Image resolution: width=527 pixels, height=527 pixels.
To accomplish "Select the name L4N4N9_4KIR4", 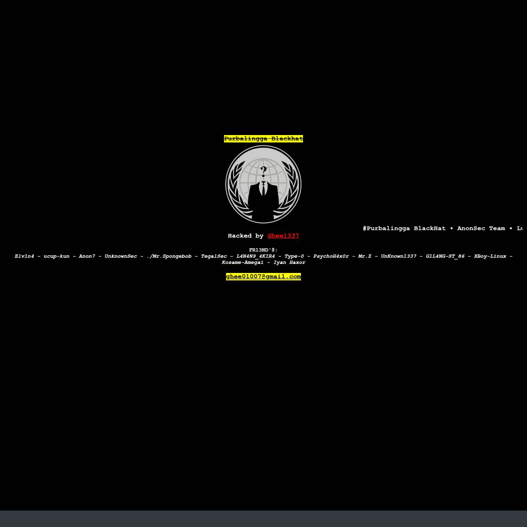I will coord(256,256).
